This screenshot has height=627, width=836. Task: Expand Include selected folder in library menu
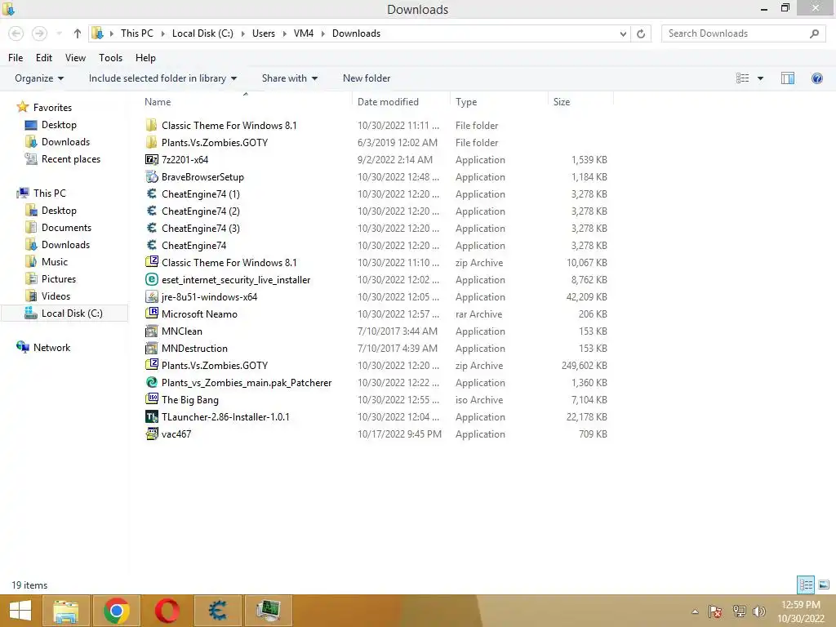point(162,78)
